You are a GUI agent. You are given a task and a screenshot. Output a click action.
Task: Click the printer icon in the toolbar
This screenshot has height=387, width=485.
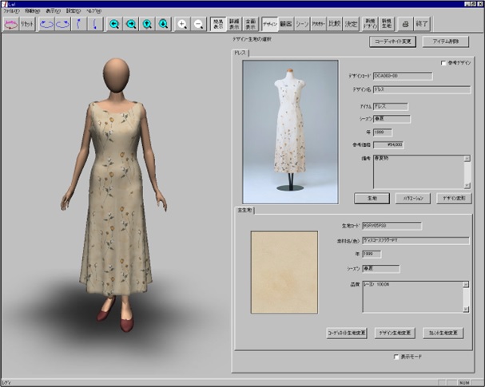click(405, 25)
